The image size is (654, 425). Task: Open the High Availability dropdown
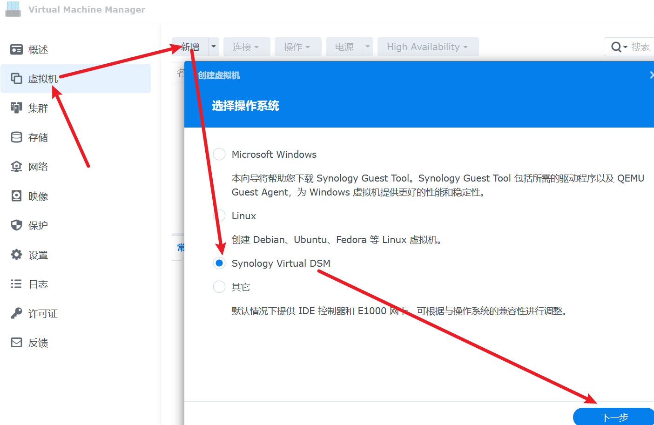(x=428, y=47)
